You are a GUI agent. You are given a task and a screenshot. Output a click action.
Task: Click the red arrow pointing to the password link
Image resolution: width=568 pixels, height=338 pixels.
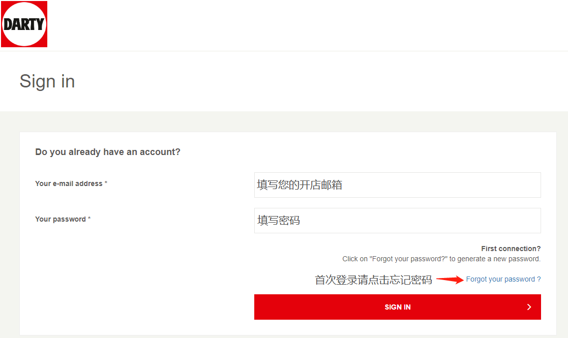click(450, 279)
